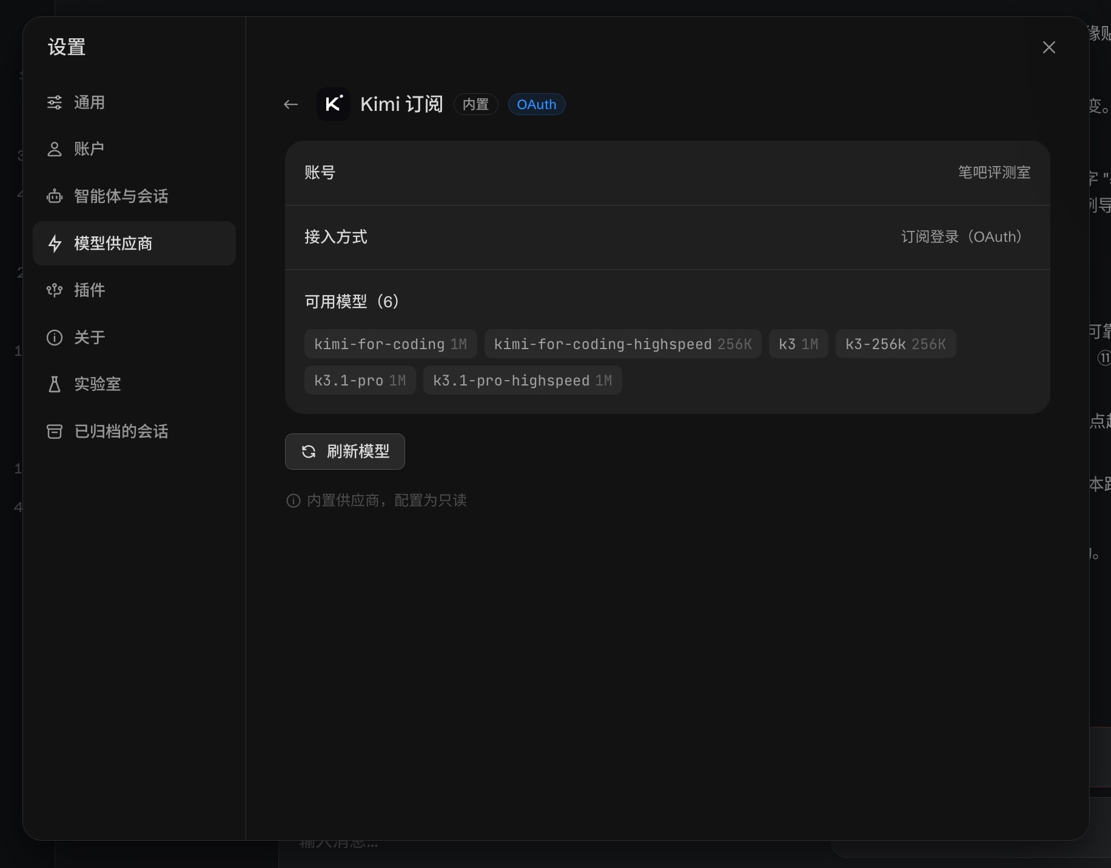Screen dimensions: 1111x868
Task: Click the refresh icon in 刷新模型 button
Action: coord(309,452)
